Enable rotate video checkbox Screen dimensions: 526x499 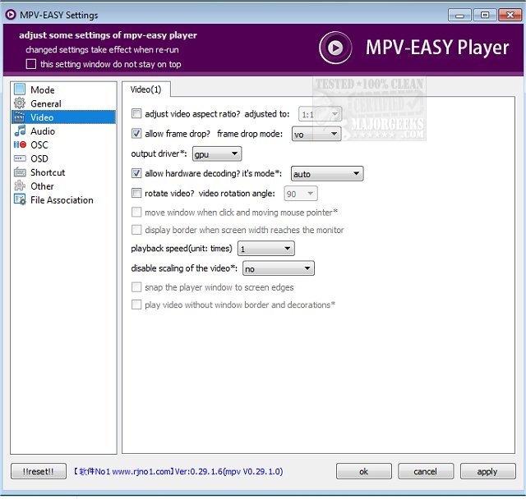pyautogui.click(x=136, y=193)
